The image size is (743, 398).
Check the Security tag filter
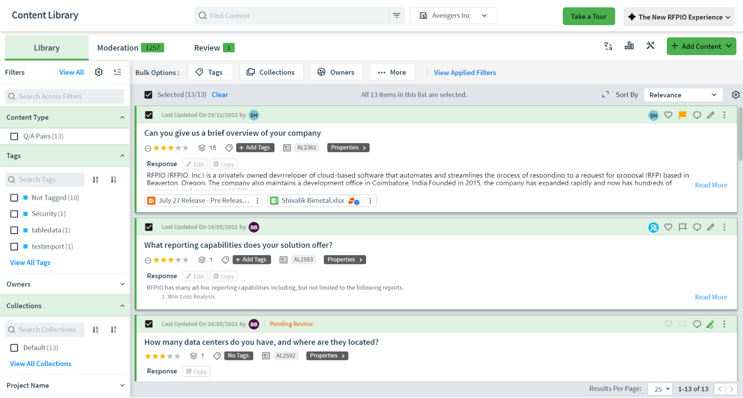[x=14, y=214]
